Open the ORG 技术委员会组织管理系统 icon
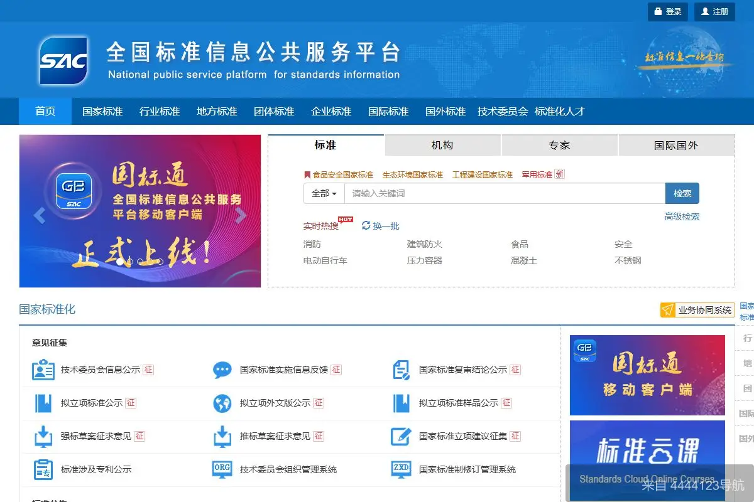The height and width of the screenshot is (502, 754). (222, 469)
